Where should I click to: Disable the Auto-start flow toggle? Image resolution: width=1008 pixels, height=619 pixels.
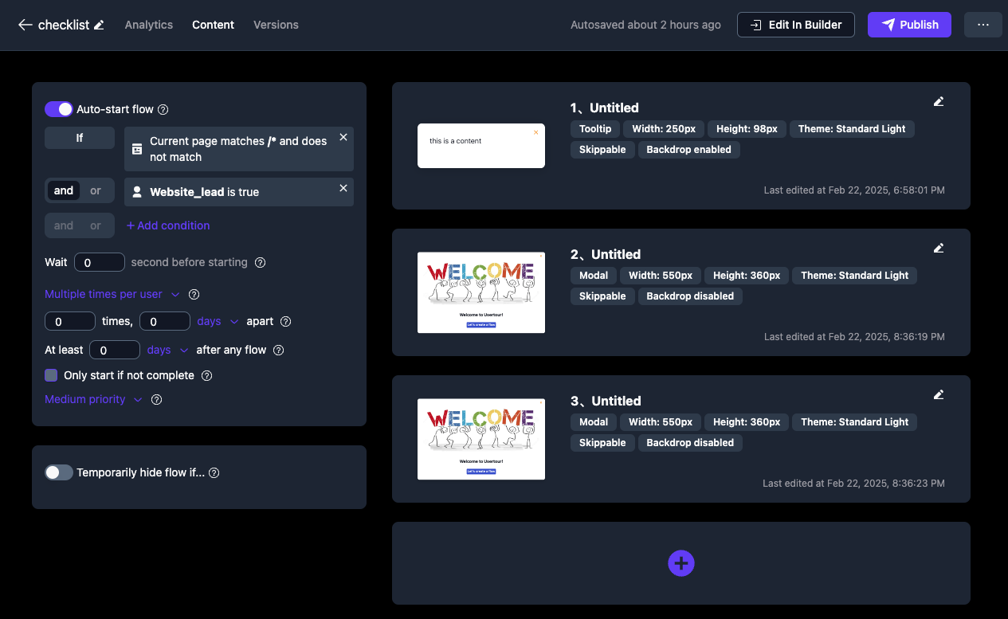click(x=59, y=109)
